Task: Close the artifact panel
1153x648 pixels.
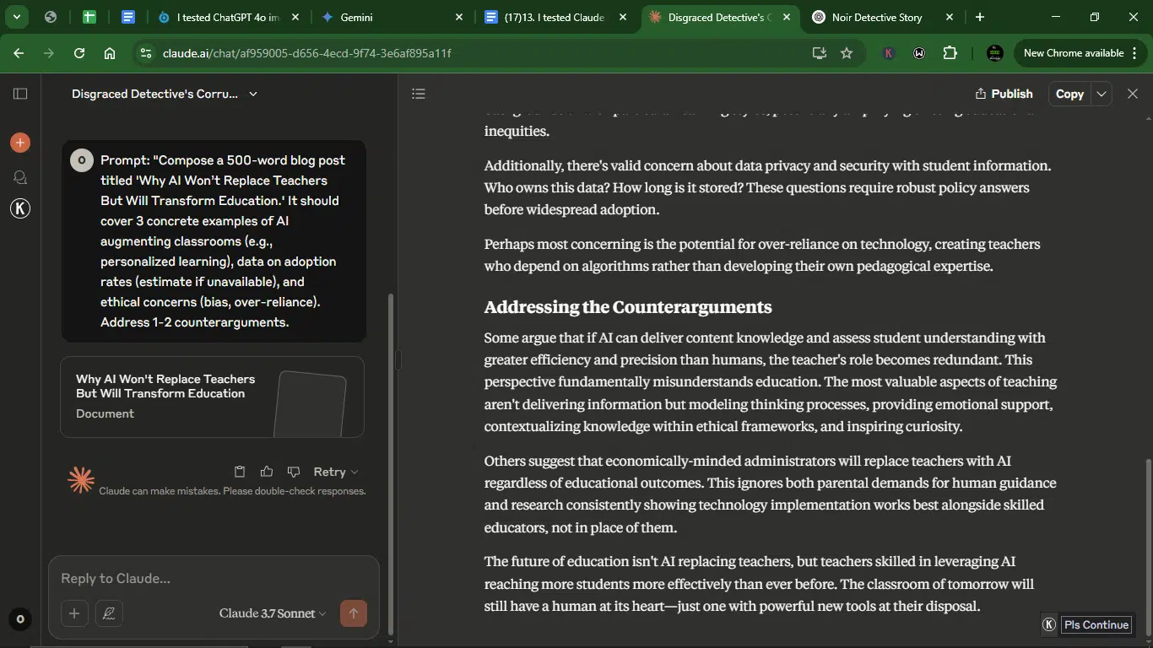Action: (1133, 94)
